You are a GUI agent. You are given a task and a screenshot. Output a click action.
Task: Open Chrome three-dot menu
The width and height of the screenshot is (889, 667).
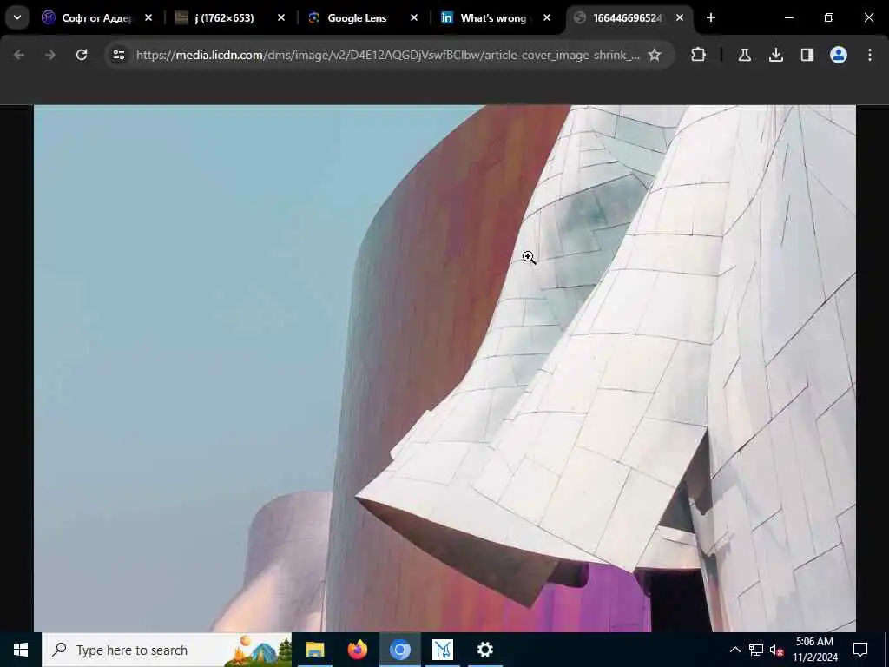tap(870, 55)
